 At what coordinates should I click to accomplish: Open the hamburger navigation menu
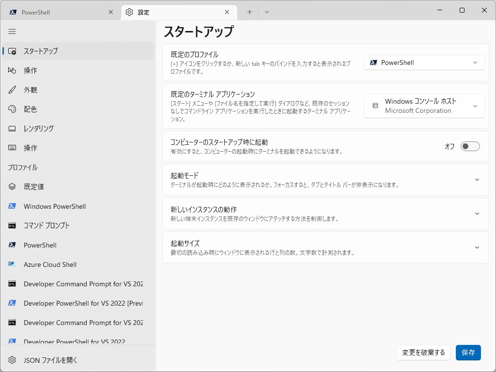tap(12, 31)
